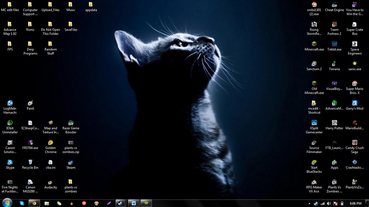Open Chrome from the taskbar
The height and width of the screenshot is (207, 369).
click(x=34, y=203)
